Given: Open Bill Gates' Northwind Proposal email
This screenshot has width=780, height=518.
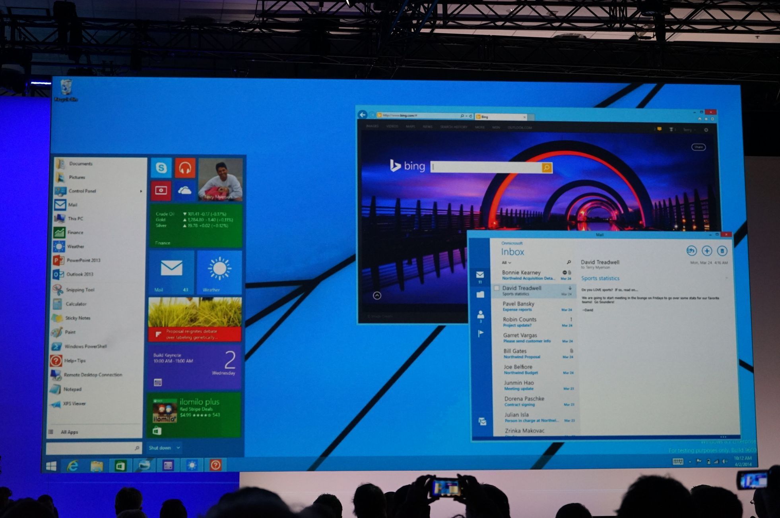Looking at the screenshot, I should (x=536, y=354).
